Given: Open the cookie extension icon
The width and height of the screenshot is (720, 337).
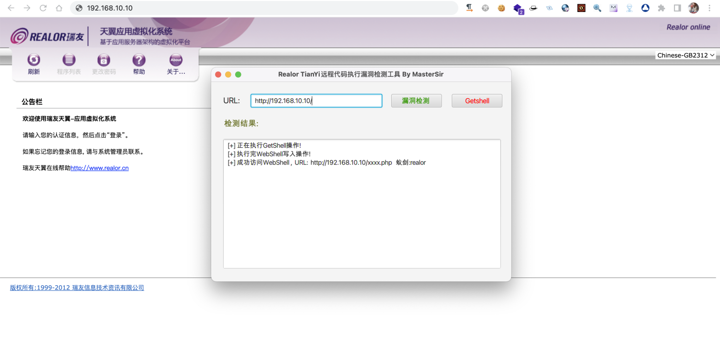Looking at the screenshot, I should [x=502, y=8].
